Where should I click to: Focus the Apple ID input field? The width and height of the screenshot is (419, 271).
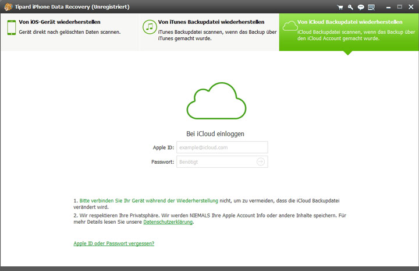click(x=222, y=148)
